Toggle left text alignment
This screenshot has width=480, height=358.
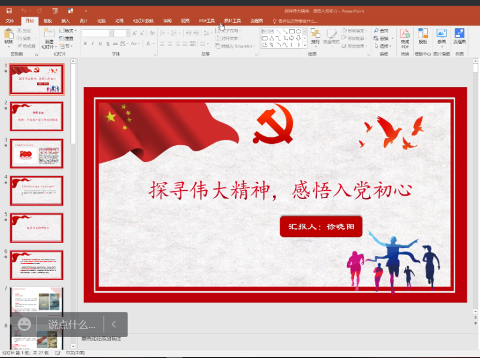(163, 44)
